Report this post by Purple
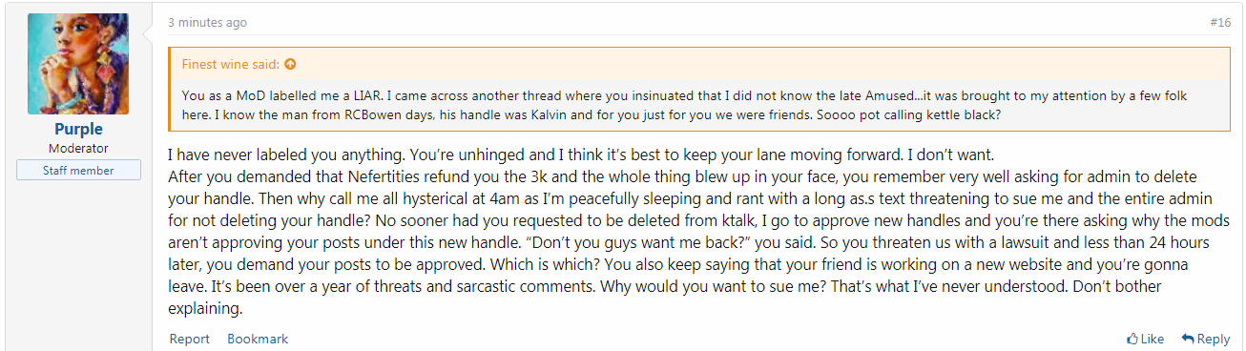The height and width of the screenshot is (351, 1246). pos(189,339)
